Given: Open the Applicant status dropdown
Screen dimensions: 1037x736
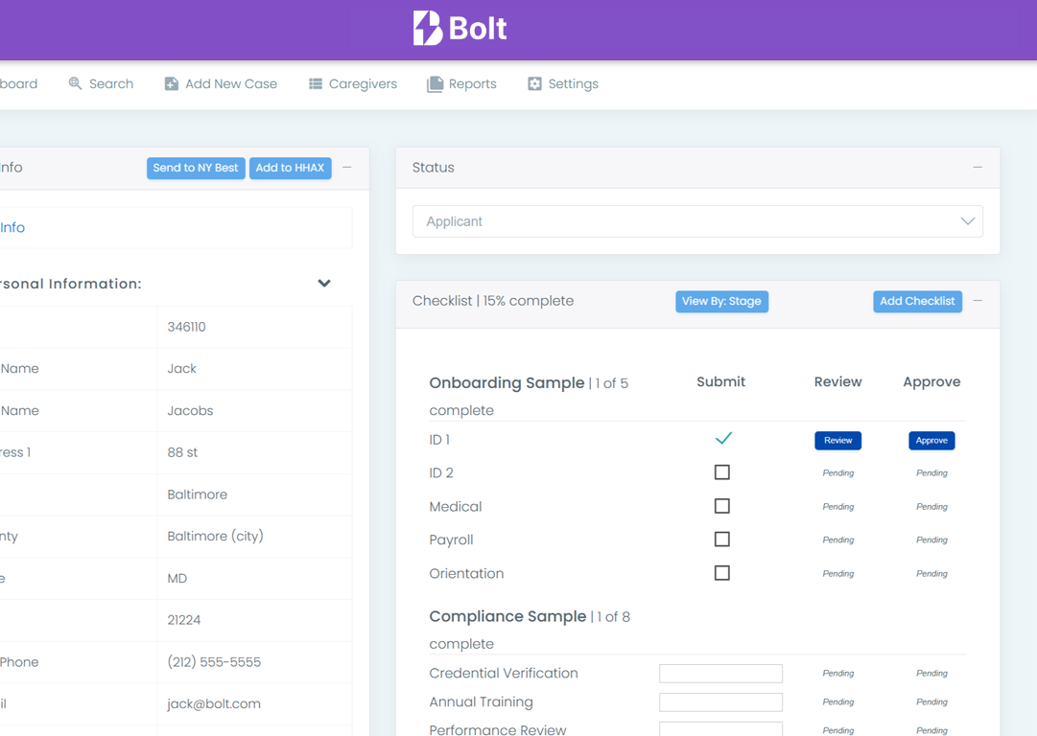Looking at the screenshot, I should [x=697, y=220].
